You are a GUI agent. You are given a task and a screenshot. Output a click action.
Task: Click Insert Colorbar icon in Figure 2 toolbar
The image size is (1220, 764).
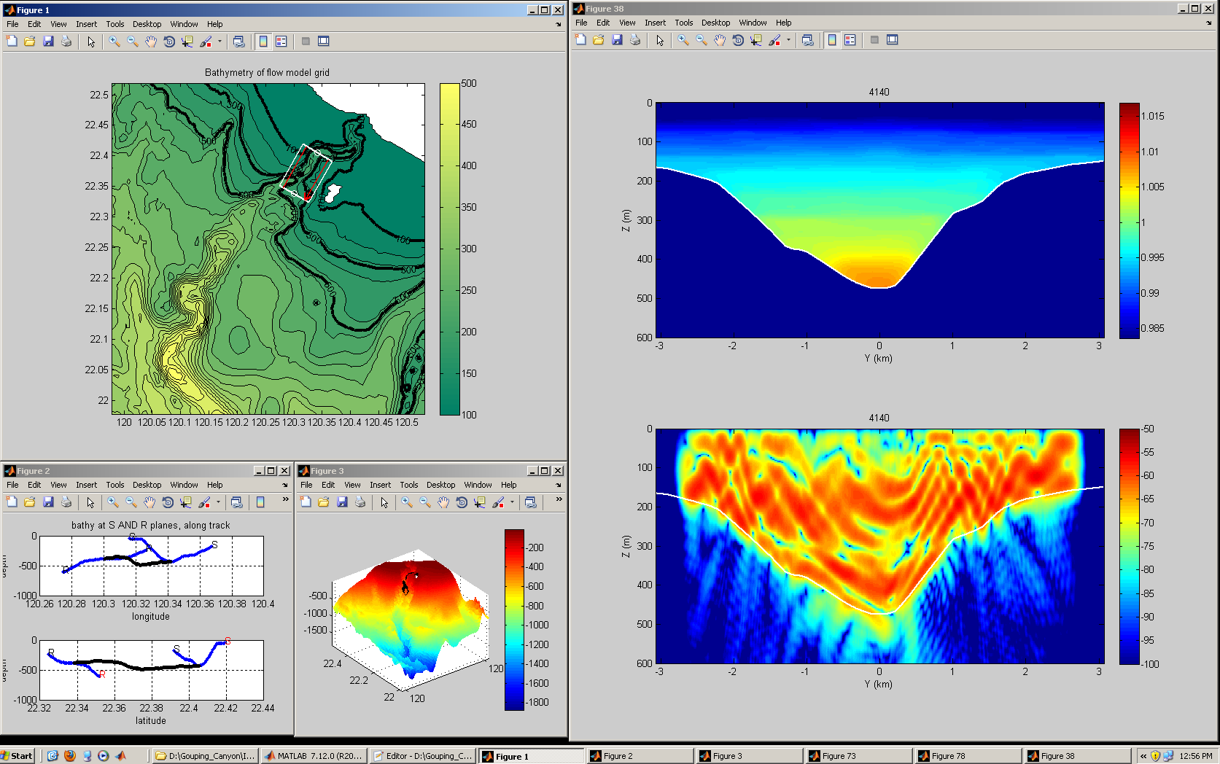coord(260,502)
